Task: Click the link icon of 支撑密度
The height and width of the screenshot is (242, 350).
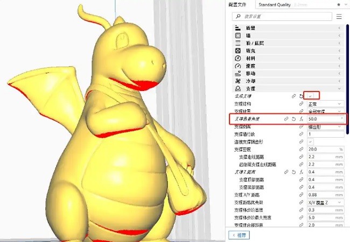Action: click(301, 150)
